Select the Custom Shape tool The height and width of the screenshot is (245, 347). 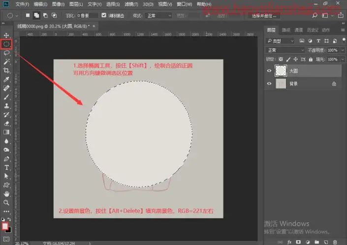[6, 185]
